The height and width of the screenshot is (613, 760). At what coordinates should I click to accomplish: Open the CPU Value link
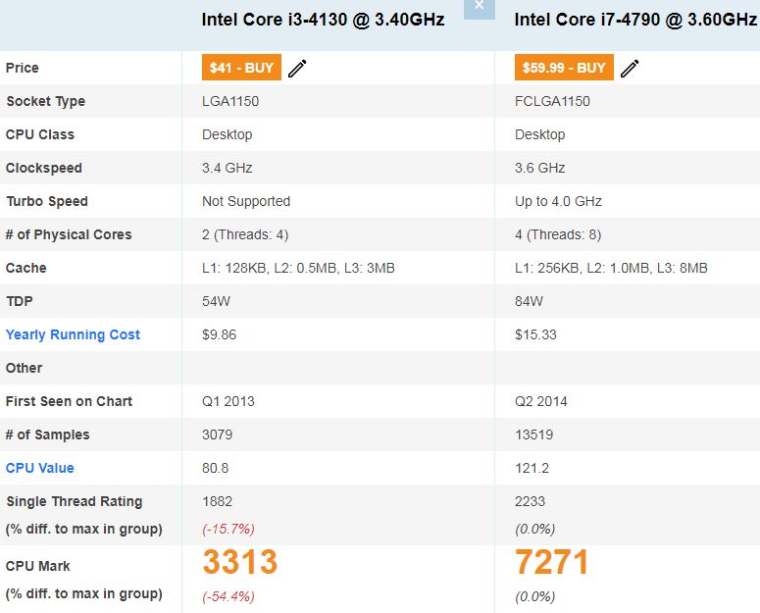[40, 468]
